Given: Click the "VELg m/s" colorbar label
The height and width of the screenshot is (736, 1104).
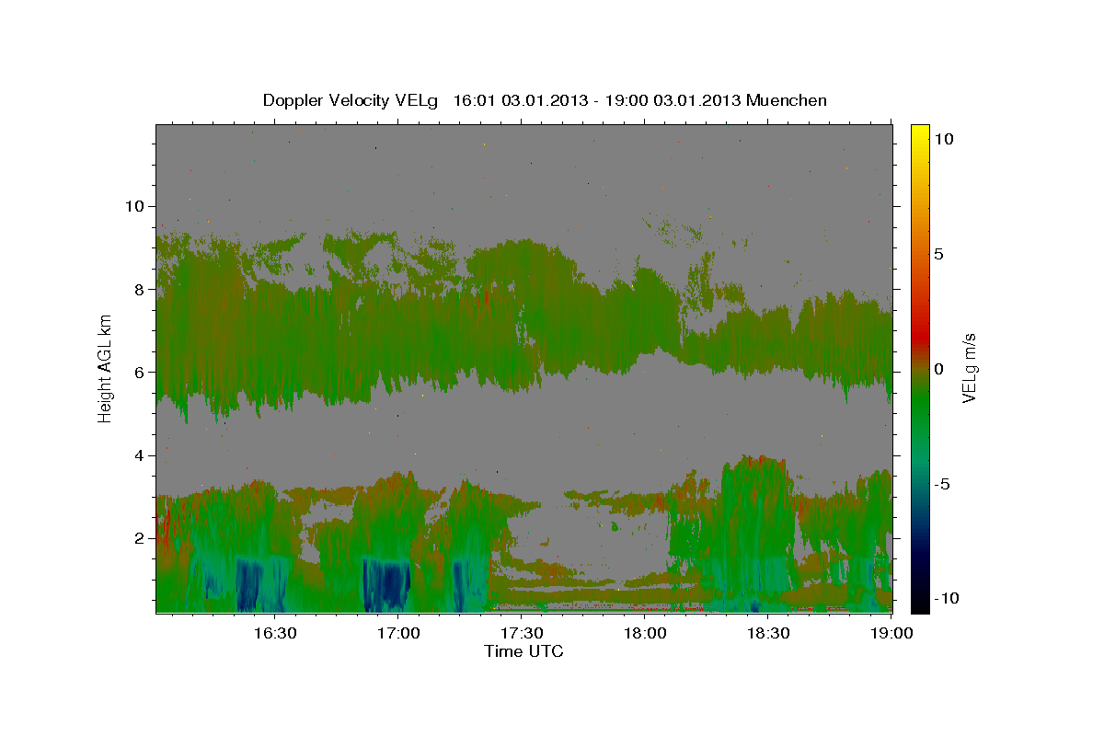Looking at the screenshot, I should 969,368.
